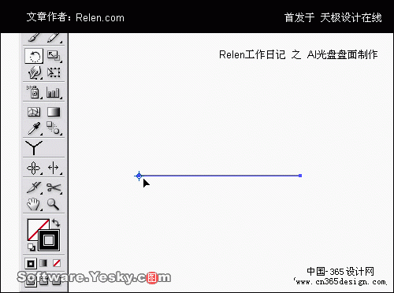Select the Column Graph tool
This screenshot has height=293, width=394.
[54, 92]
